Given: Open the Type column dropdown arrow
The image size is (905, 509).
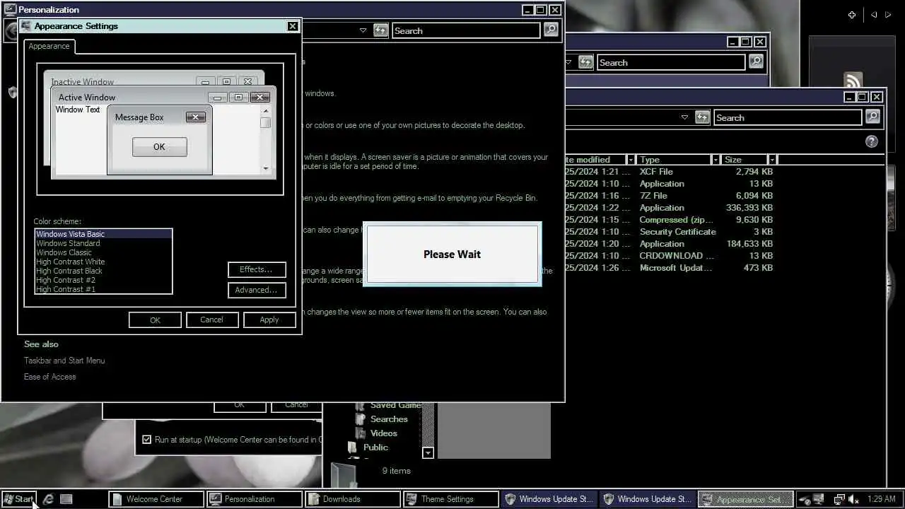Looking at the screenshot, I should (716, 160).
